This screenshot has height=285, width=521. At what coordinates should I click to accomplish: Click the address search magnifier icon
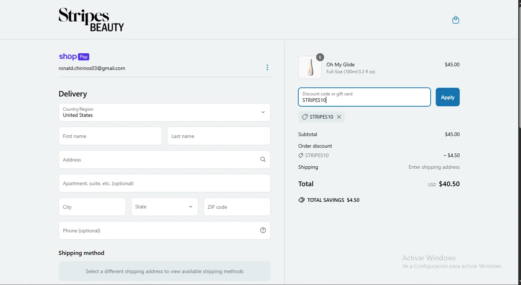point(263,159)
